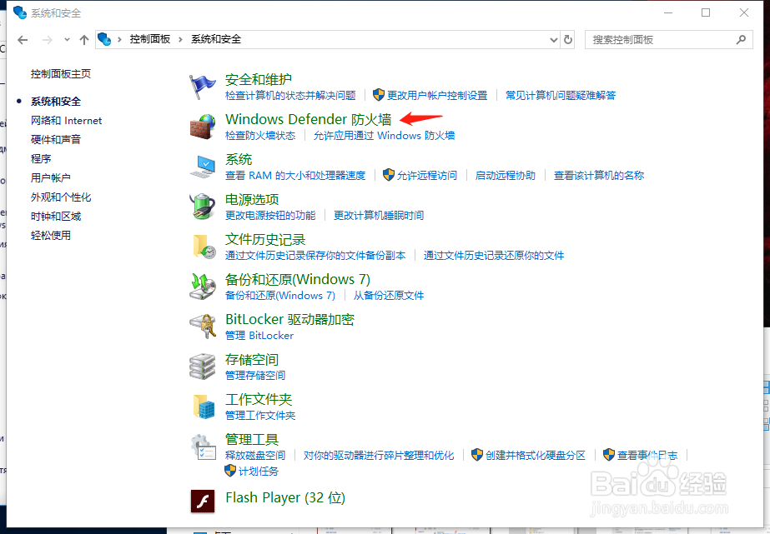Click the Security and Maintenance flag icon
Image resolution: width=770 pixels, height=534 pixels.
203,87
